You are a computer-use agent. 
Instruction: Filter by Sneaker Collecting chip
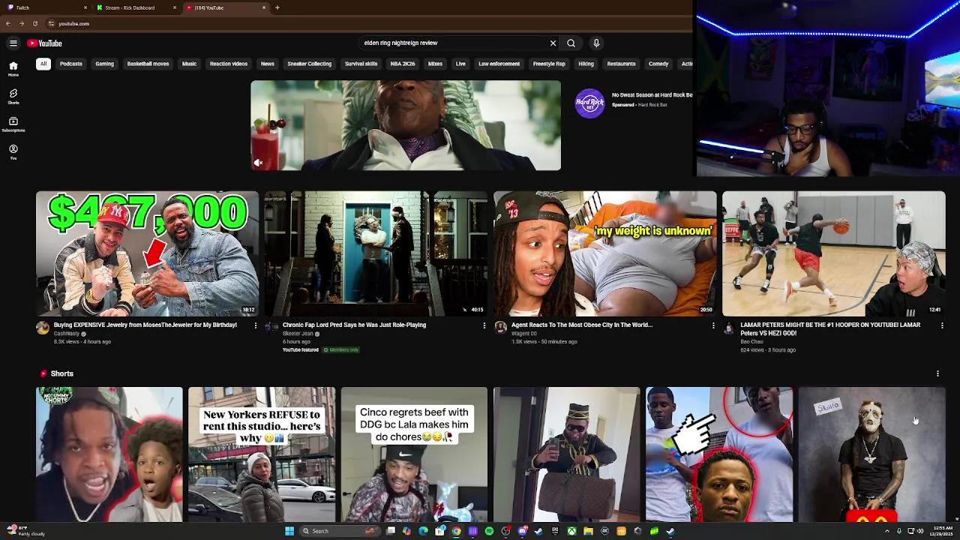pyautogui.click(x=309, y=64)
